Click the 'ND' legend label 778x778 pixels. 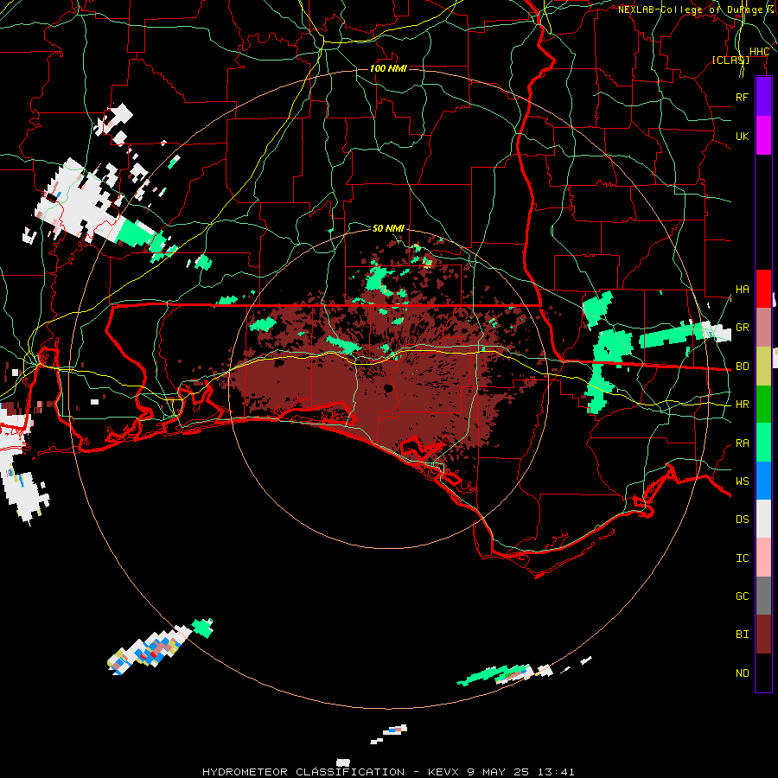pyautogui.click(x=742, y=673)
